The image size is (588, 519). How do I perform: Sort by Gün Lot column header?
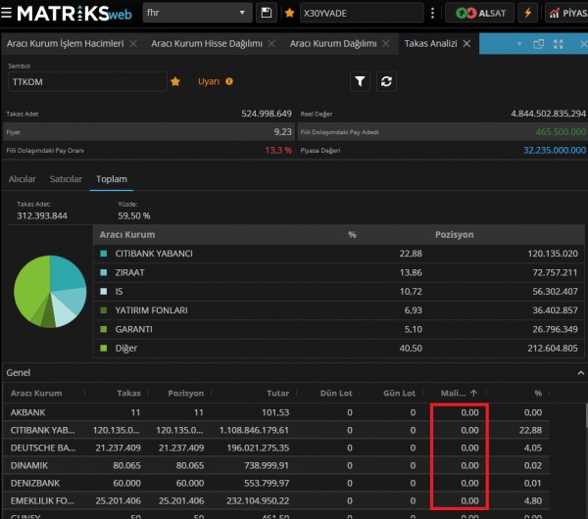tap(399, 393)
